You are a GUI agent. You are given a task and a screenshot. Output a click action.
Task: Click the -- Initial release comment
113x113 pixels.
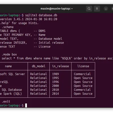coord(49,43)
